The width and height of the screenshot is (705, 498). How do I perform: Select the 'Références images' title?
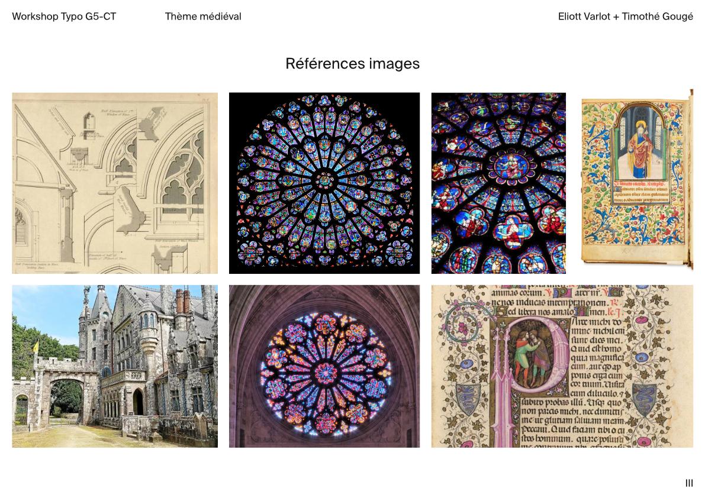click(352, 64)
